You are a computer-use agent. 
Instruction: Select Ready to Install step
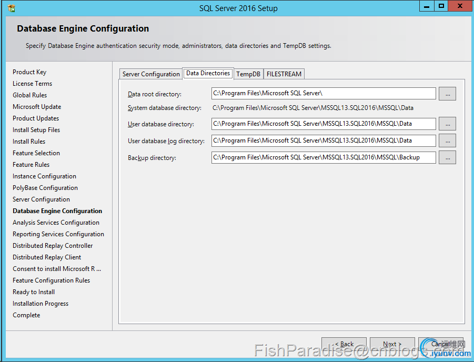click(x=34, y=292)
